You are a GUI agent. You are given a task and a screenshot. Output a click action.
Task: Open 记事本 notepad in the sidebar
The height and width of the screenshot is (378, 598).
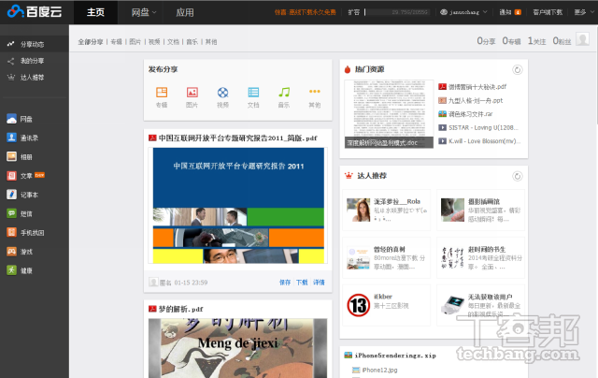tap(22, 195)
